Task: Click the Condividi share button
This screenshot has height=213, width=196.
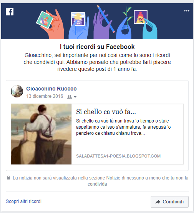Action: [x=169, y=202]
